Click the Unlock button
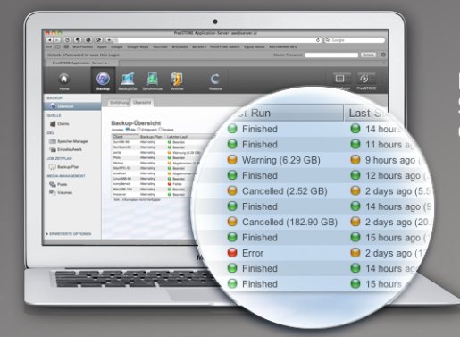The image size is (460, 337). coord(369,55)
